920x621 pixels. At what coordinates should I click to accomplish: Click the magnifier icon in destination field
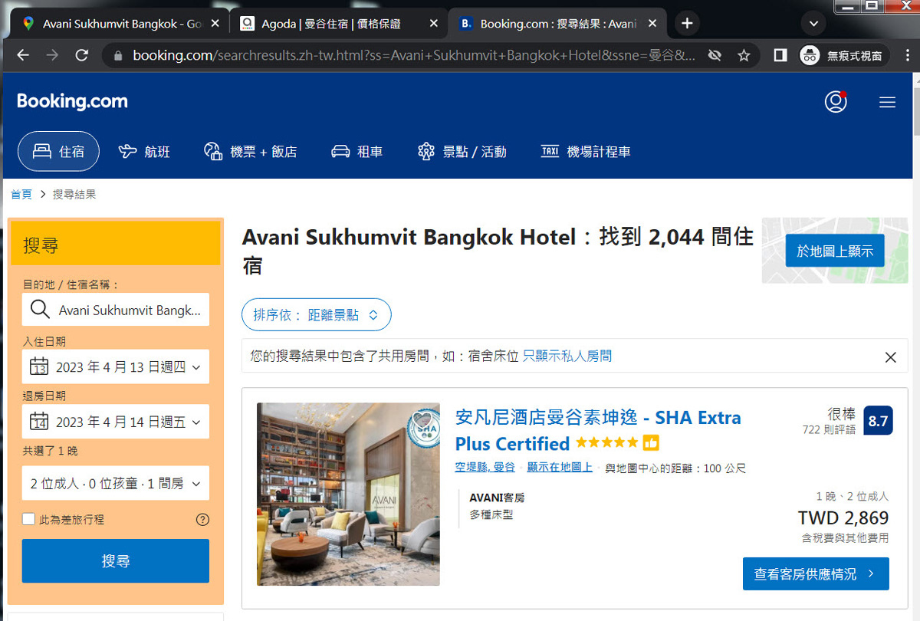click(40, 310)
